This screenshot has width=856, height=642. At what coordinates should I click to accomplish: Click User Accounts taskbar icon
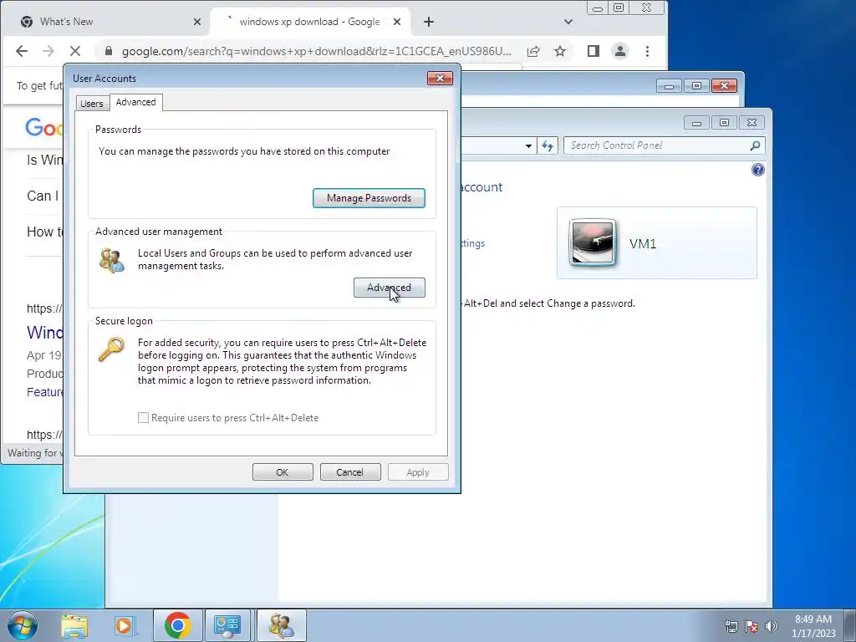click(x=281, y=625)
